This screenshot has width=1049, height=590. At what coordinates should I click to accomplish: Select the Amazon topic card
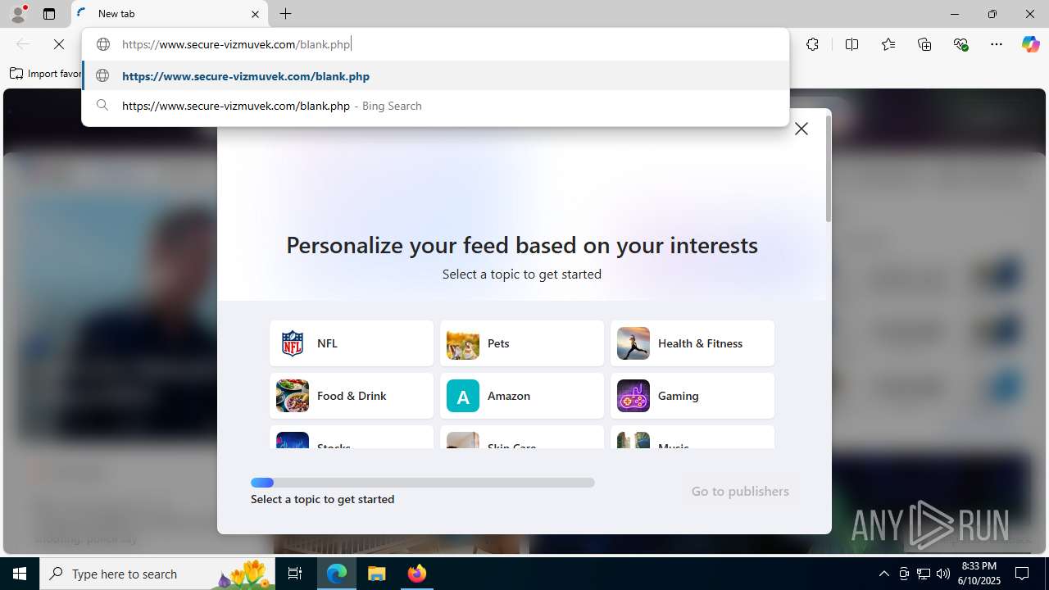[x=522, y=396]
